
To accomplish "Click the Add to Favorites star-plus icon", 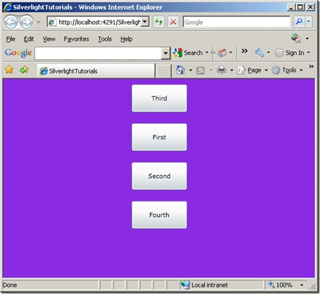I will pos(24,70).
